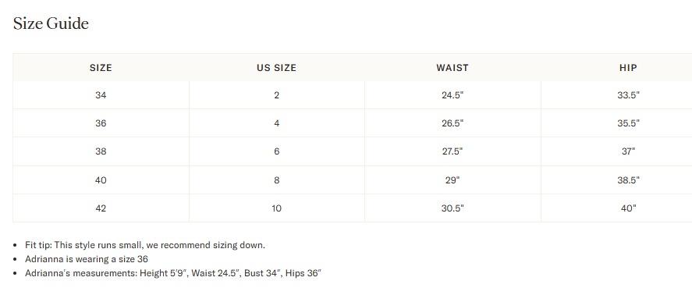
Task: Click US size 10 cell
Action: pos(276,208)
